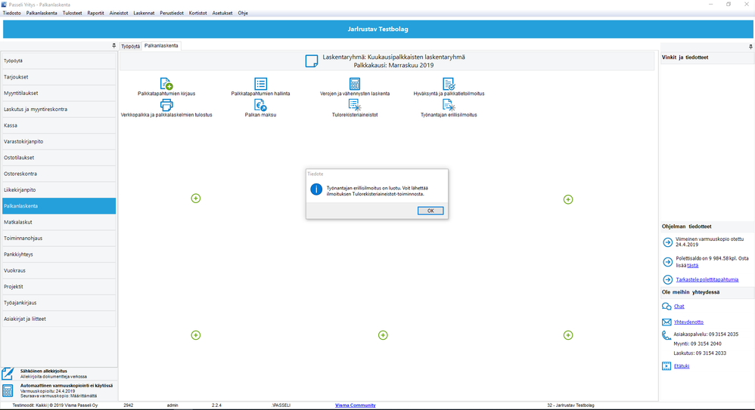
Task: Open Matkalaskut in the sidebar
Action: click(59, 222)
